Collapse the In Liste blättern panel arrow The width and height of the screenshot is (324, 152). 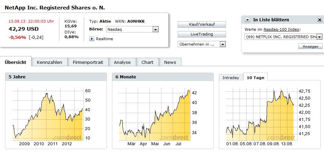[248, 20]
